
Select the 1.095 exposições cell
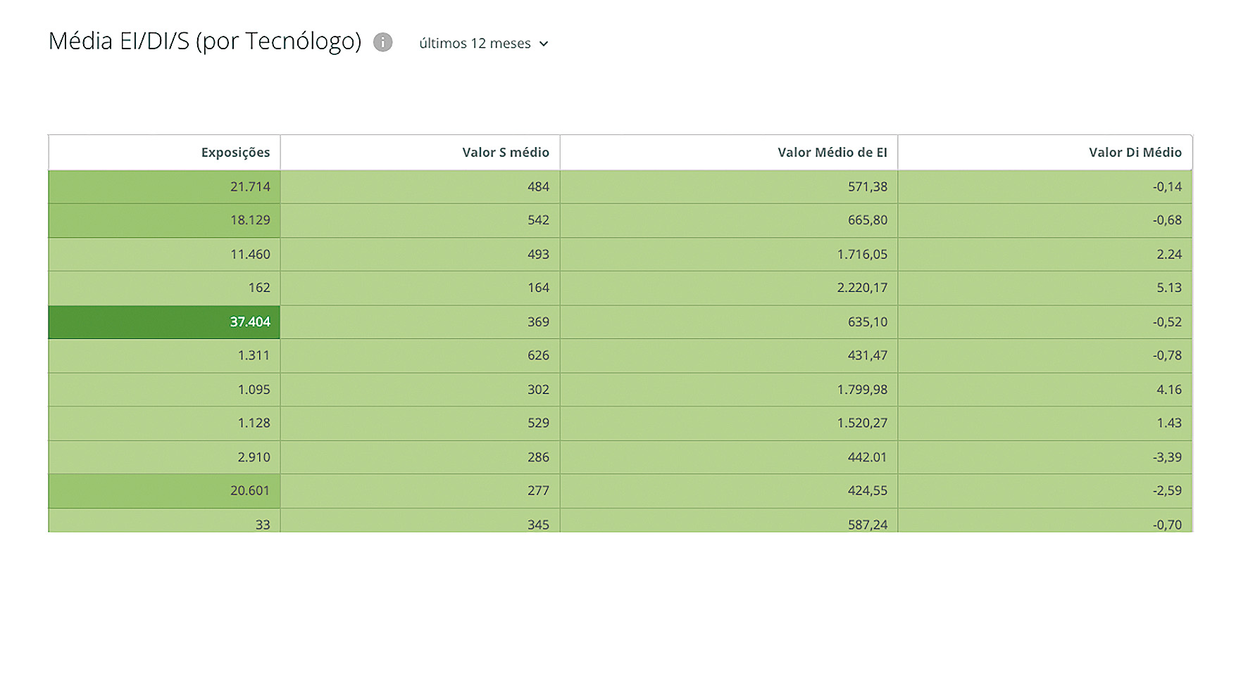pyautogui.click(x=164, y=390)
